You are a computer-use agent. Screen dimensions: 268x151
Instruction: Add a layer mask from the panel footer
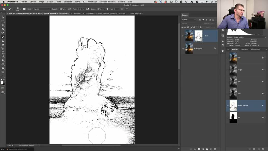pos(199,149)
